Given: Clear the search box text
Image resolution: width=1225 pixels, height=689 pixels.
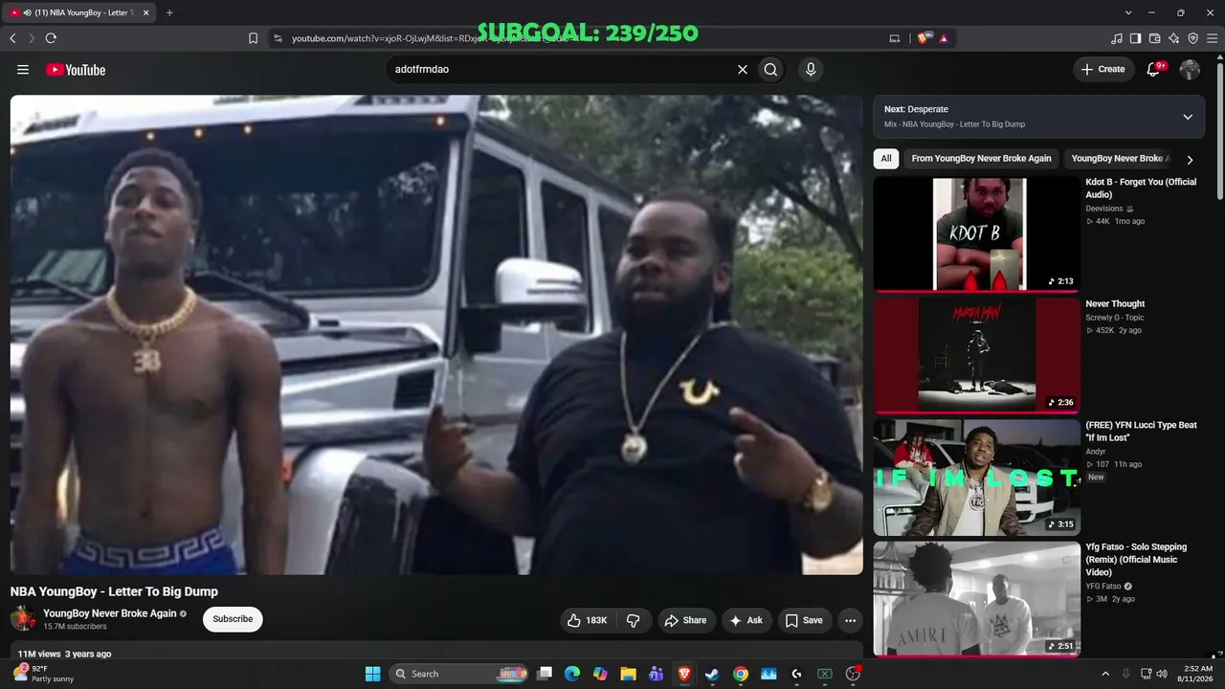Looking at the screenshot, I should point(742,70).
